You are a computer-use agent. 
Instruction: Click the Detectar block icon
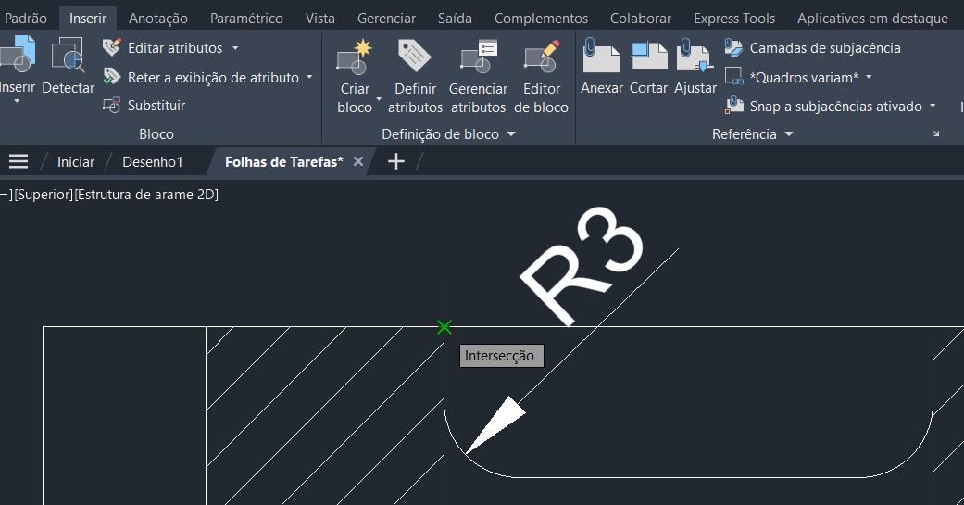tap(68, 57)
